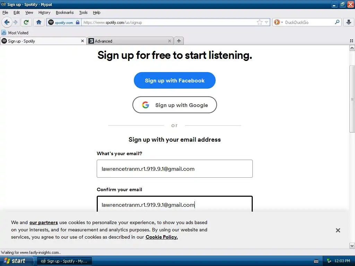Click the scrollbar down arrow
The height and width of the screenshot is (266, 355).
[352, 246]
